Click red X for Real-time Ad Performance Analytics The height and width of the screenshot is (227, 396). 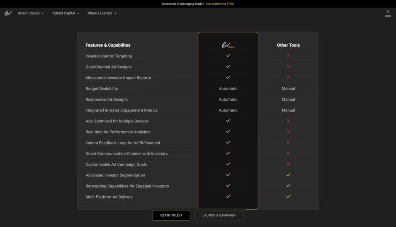pyautogui.click(x=288, y=132)
